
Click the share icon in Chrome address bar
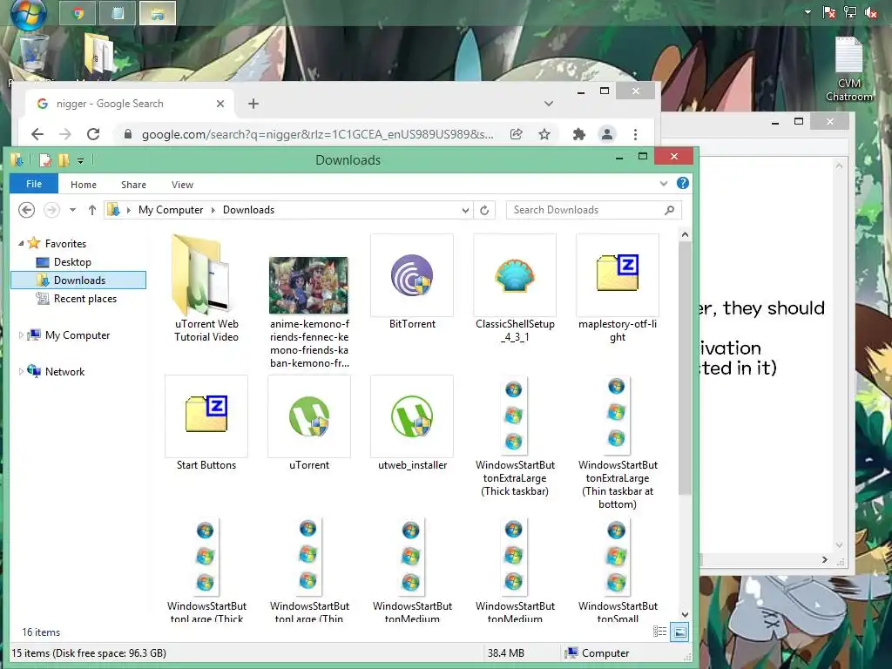pyautogui.click(x=516, y=134)
